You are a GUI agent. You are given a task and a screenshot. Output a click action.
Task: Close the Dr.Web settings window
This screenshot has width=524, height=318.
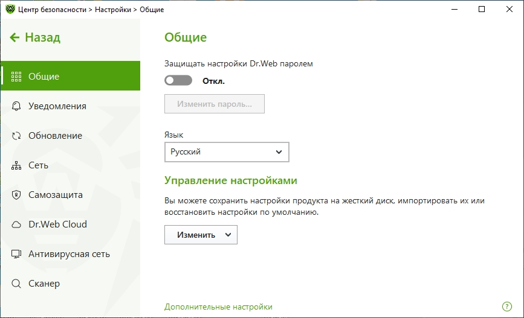point(509,9)
